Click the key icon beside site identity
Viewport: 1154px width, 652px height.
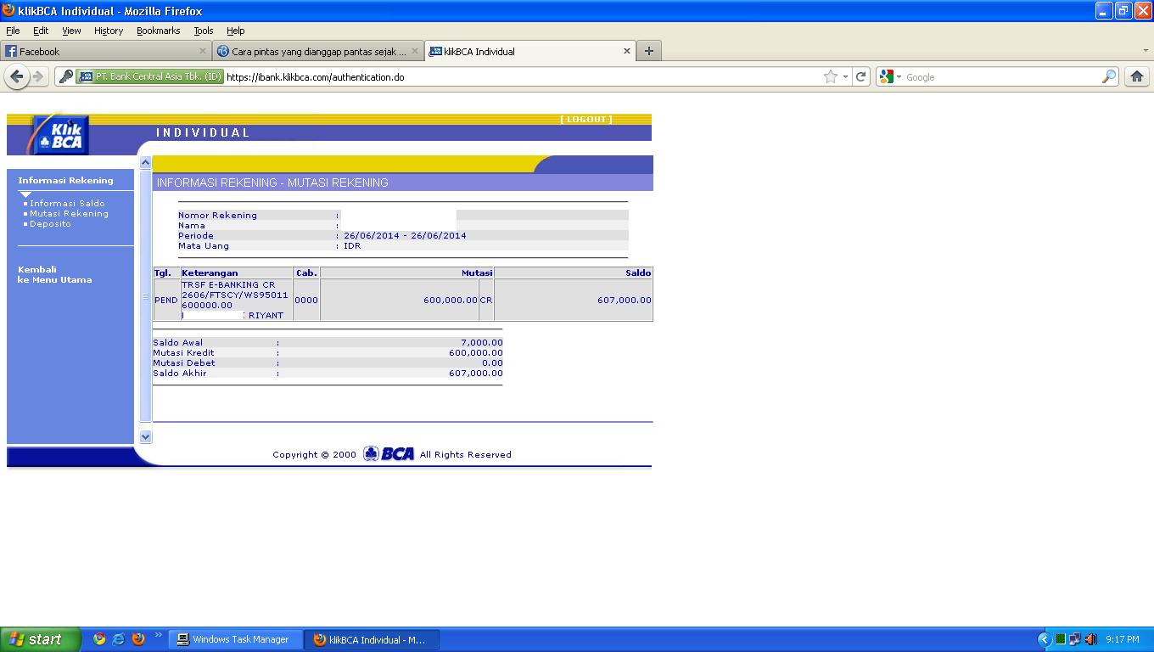click(x=65, y=76)
